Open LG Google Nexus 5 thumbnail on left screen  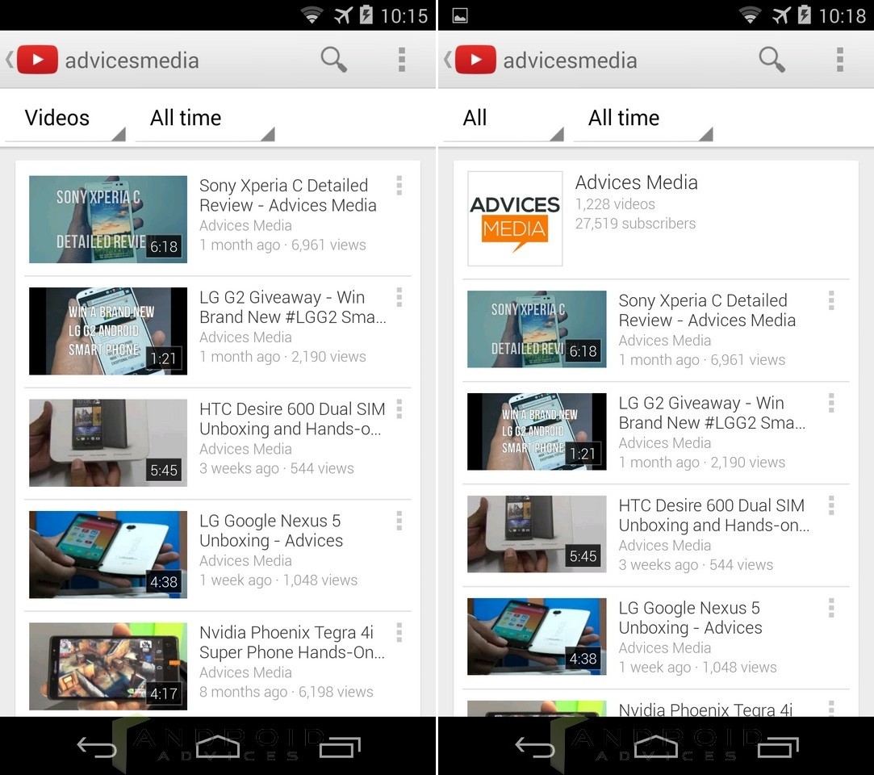[108, 555]
